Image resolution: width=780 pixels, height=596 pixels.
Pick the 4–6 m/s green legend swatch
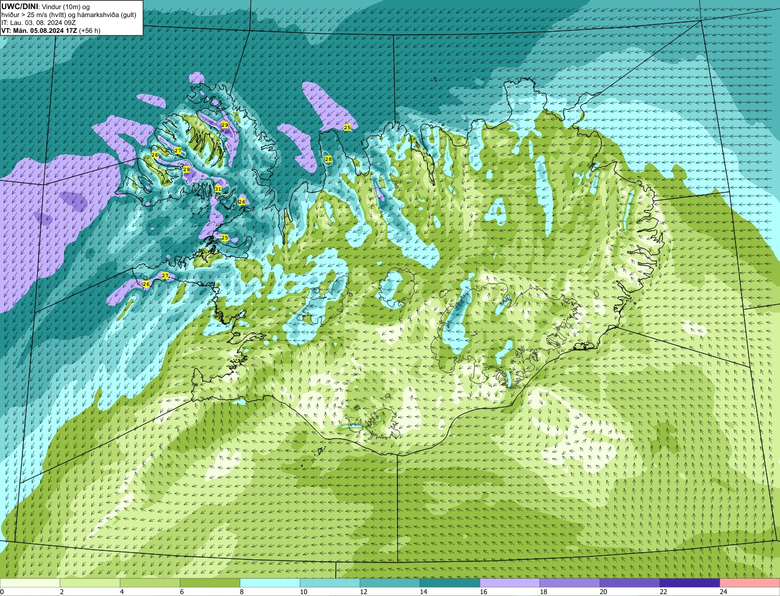pyautogui.click(x=150, y=583)
